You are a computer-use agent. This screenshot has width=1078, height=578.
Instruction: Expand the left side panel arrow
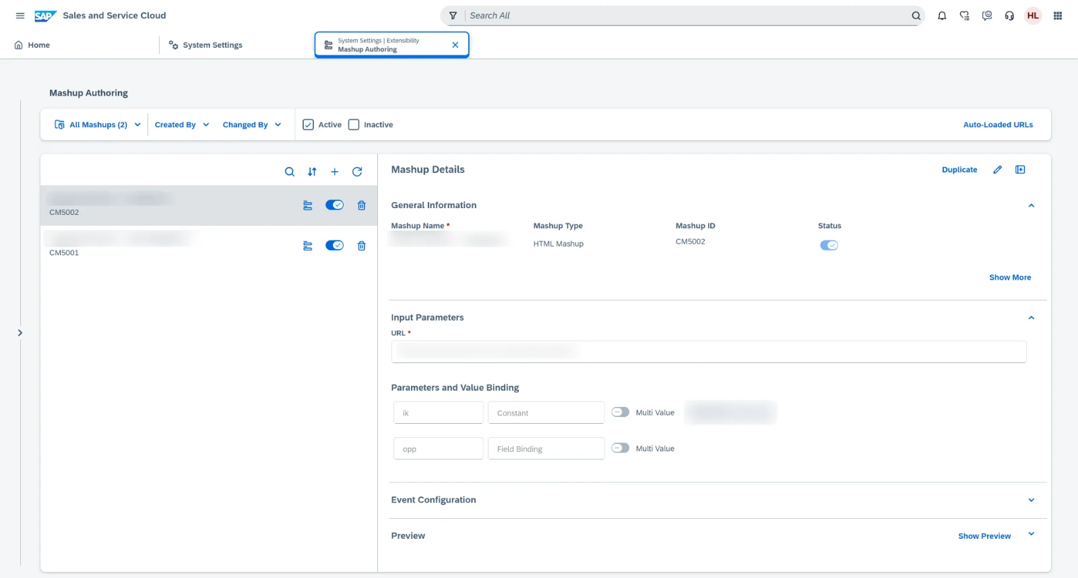[20, 333]
